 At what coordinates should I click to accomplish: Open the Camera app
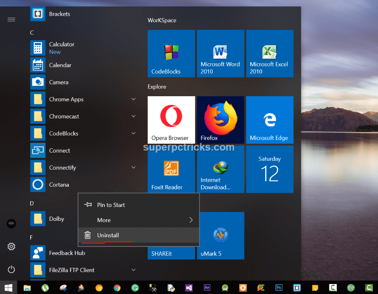(83, 82)
